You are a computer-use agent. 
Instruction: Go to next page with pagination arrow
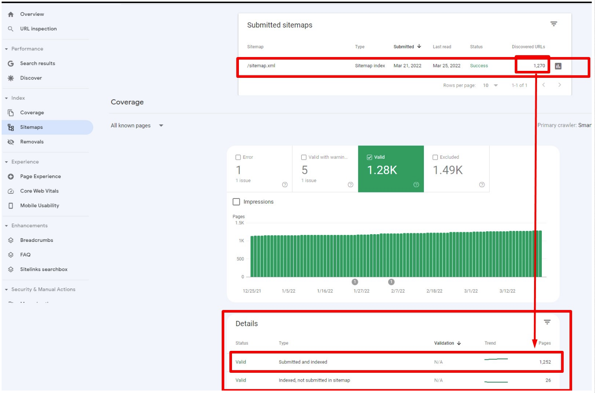point(560,85)
